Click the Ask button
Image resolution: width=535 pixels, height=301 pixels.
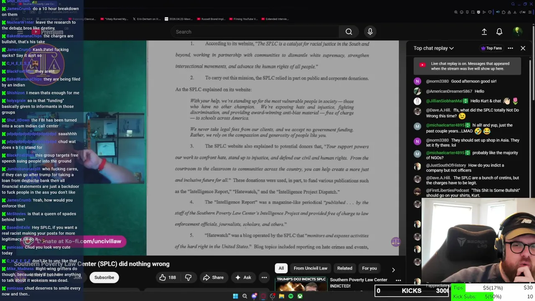[243, 277]
